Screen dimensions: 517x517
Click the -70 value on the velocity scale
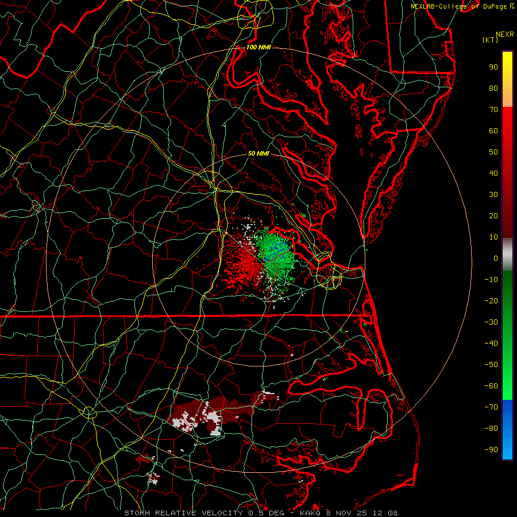pyautogui.click(x=491, y=407)
